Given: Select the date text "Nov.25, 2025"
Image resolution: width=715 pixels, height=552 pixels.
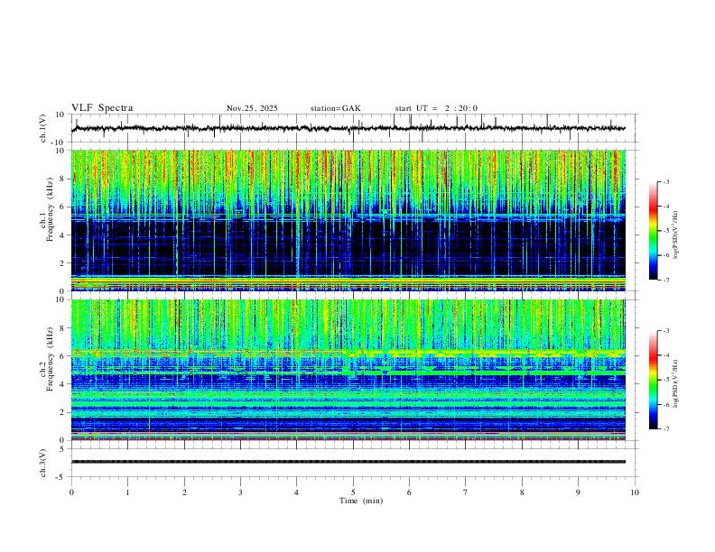Looking at the screenshot, I should point(252,108).
